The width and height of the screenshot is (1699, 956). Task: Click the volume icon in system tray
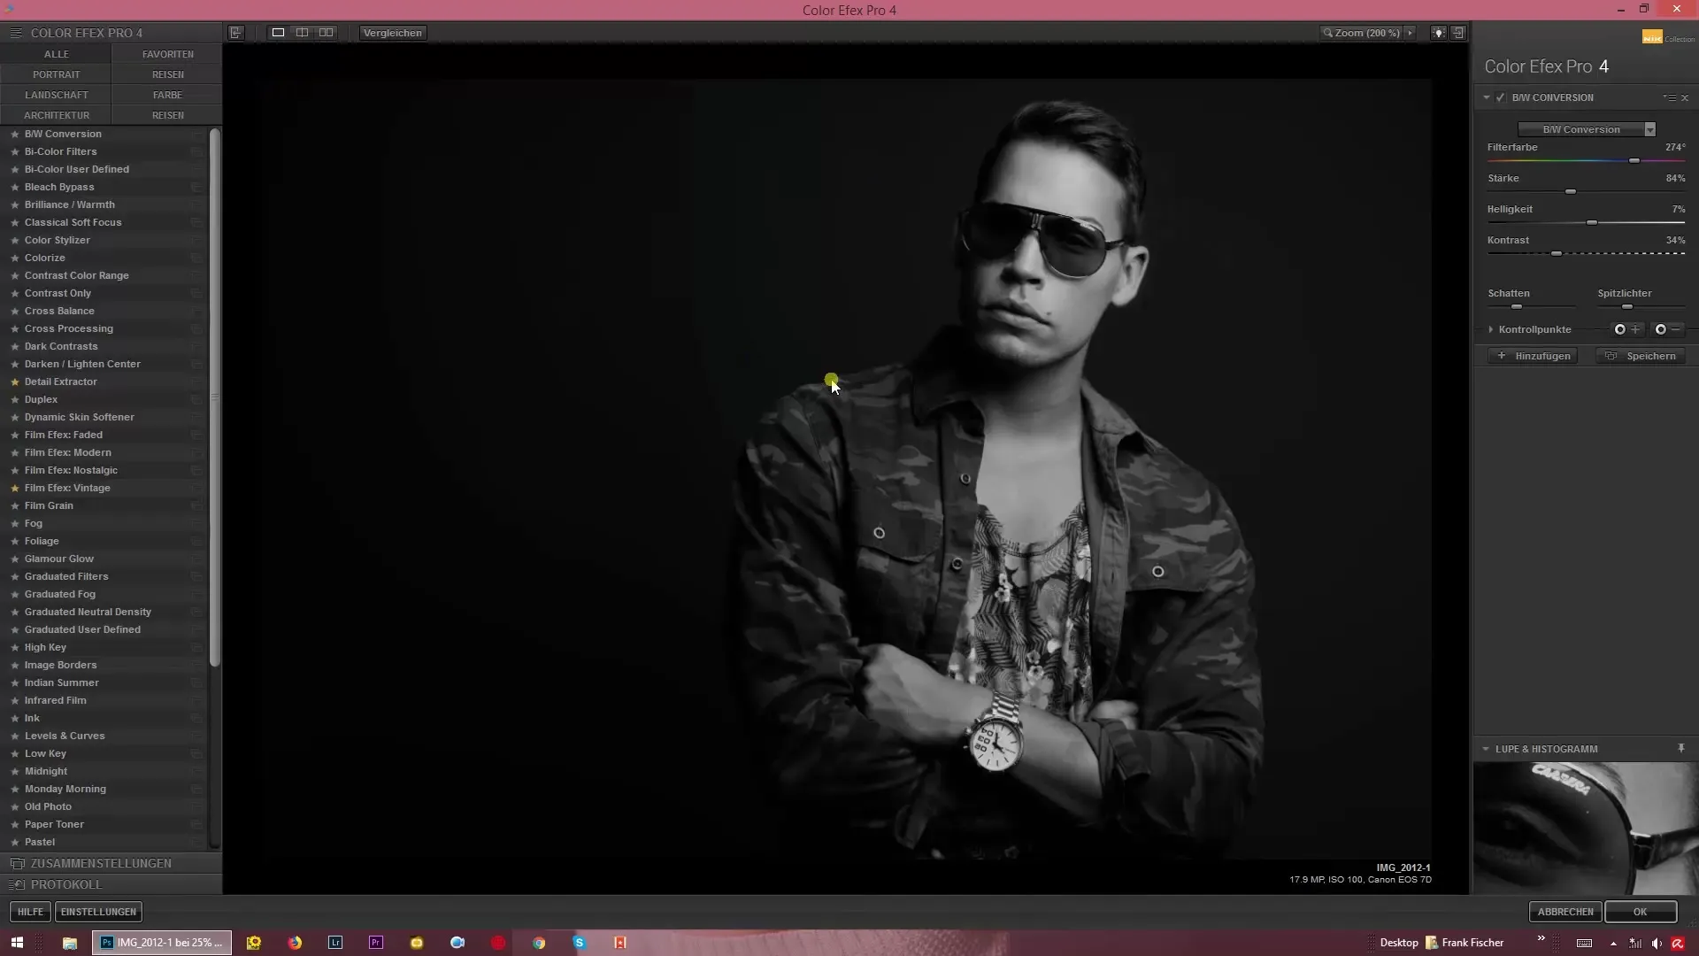click(1657, 943)
